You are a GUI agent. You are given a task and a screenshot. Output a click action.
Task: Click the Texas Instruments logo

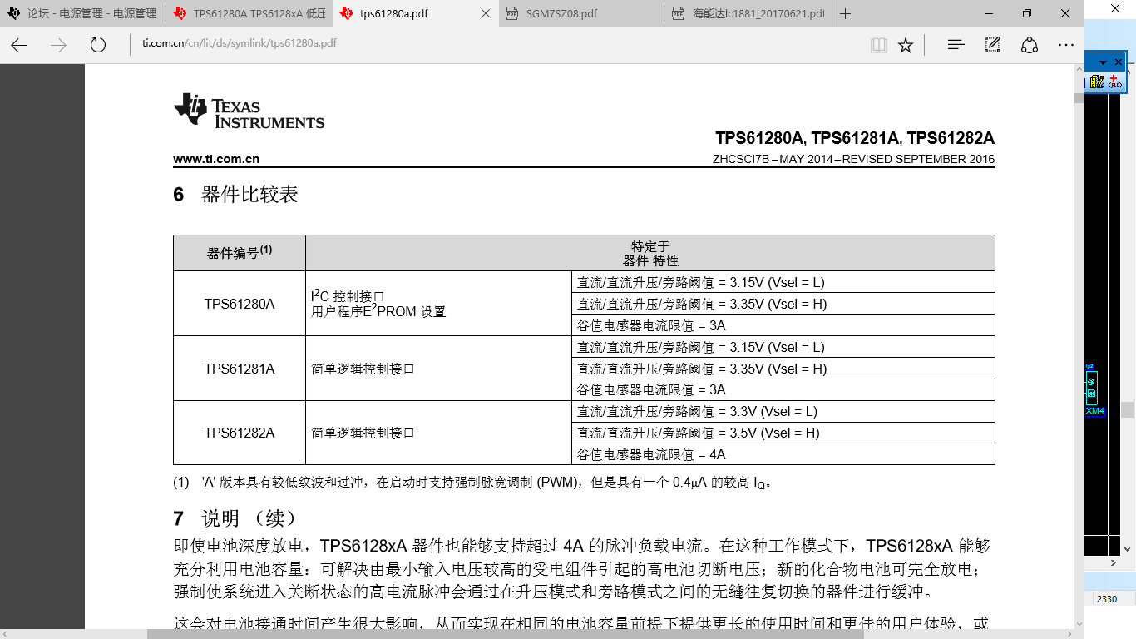coord(249,111)
